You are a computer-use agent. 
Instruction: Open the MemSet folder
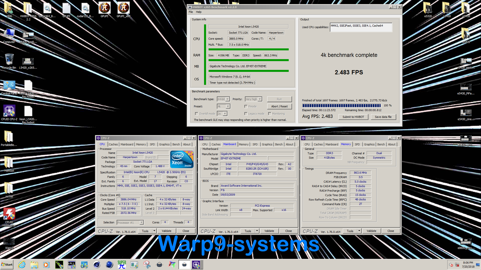[9, 164]
